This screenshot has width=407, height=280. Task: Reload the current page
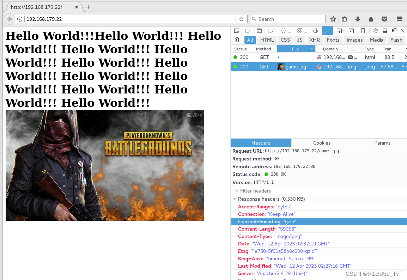(x=241, y=19)
